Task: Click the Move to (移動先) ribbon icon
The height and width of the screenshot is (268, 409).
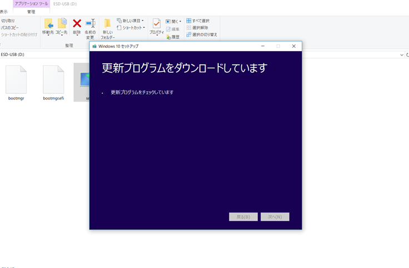Action: (48, 27)
